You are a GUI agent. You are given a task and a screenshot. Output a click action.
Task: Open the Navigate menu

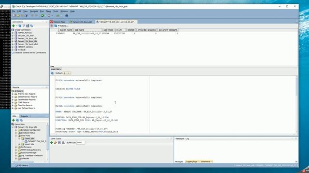pyautogui.click(x=34, y=11)
